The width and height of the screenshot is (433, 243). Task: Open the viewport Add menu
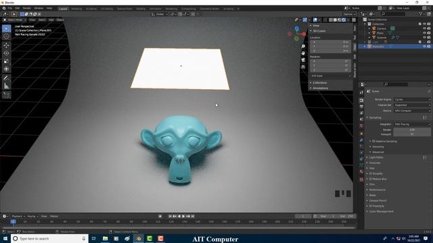[51, 20]
